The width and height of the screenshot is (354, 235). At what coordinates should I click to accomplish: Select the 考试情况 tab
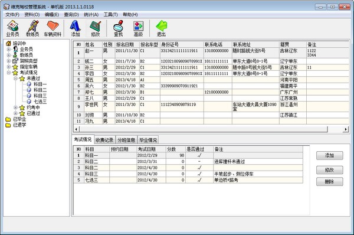(x=83, y=139)
